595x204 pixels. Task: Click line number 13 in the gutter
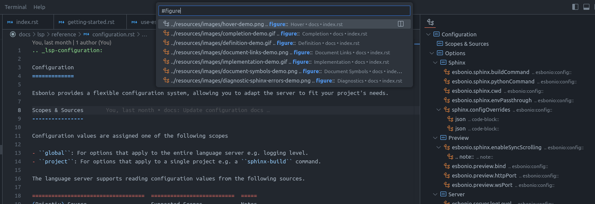pyautogui.click(x=18, y=153)
